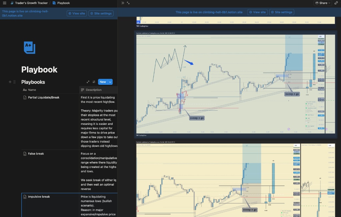Click the Playbook A+ page icon
The image size is (341, 217).
(x=30, y=47)
